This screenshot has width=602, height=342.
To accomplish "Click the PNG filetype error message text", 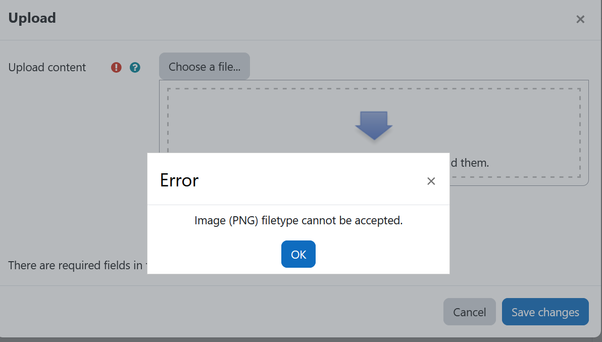I will (298, 220).
